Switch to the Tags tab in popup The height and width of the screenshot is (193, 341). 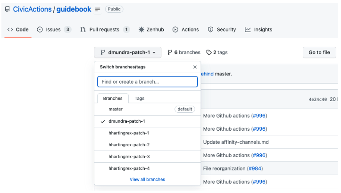click(x=139, y=98)
